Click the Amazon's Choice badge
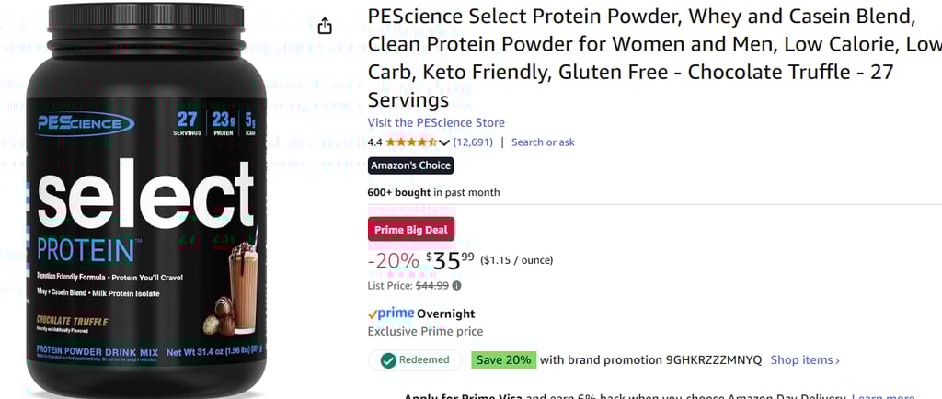 point(410,165)
